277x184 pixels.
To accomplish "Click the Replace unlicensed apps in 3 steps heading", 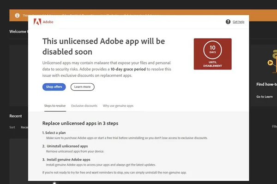I will click(x=80, y=123).
